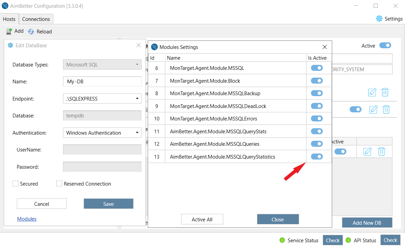Select row AimBetter.Agent.Module.MSSQLQueryStats
Image resolution: width=405 pixels, height=249 pixels.
click(x=240, y=131)
